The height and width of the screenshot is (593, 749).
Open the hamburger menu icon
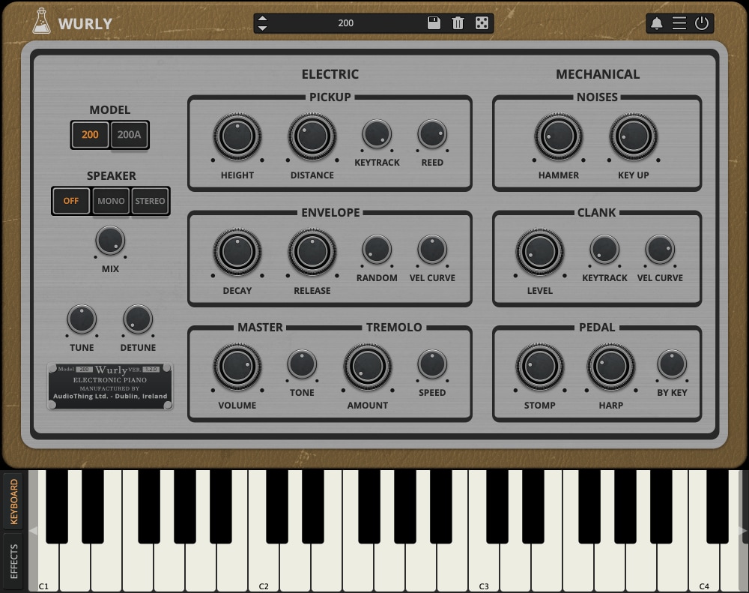click(679, 23)
